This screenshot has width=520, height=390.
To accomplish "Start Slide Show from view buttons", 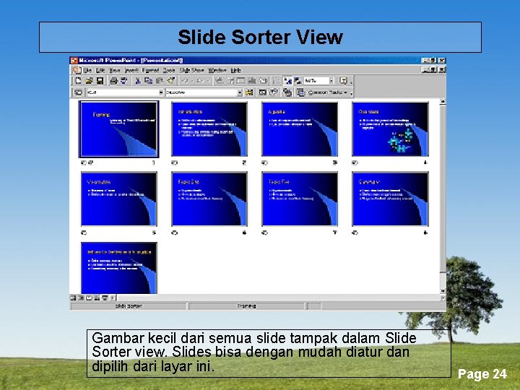I will point(105,298).
